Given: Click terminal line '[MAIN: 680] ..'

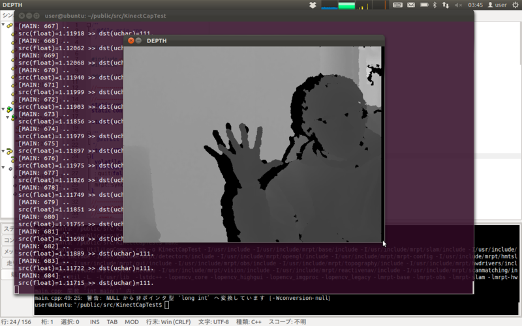Looking at the screenshot, I should click(x=44, y=217).
